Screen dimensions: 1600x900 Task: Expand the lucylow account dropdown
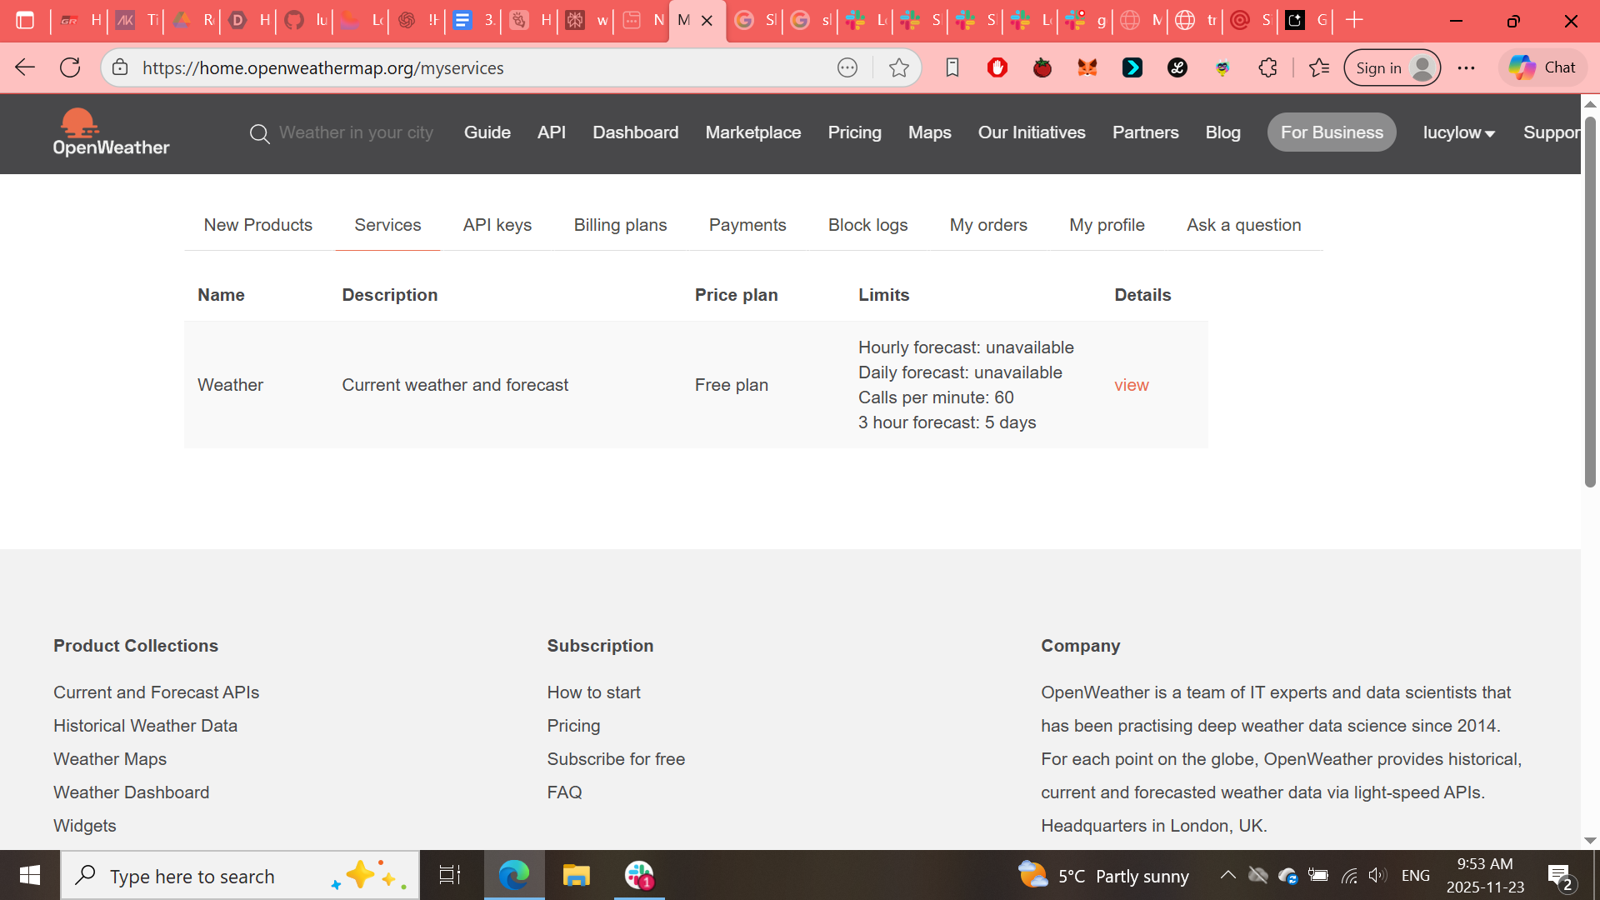point(1458,132)
